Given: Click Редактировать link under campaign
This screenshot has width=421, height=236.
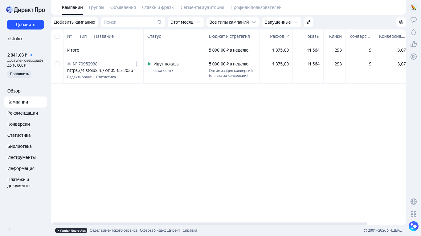Looking at the screenshot, I should [x=80, y=77].
